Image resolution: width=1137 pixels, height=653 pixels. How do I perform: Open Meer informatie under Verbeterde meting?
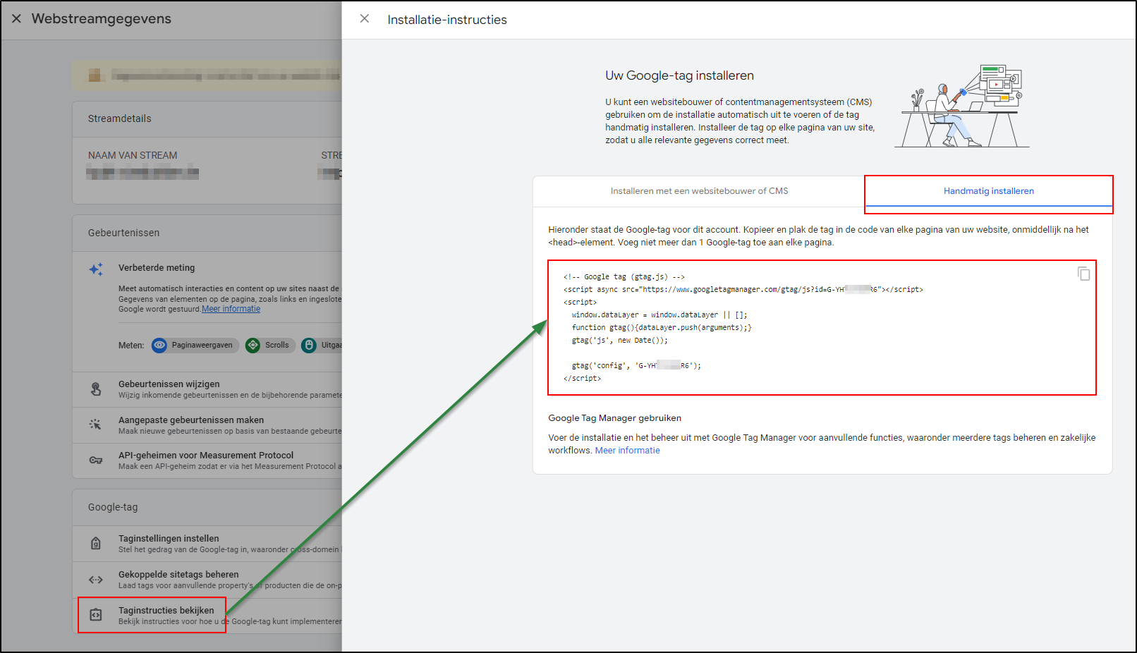click(x=231, y=308)
